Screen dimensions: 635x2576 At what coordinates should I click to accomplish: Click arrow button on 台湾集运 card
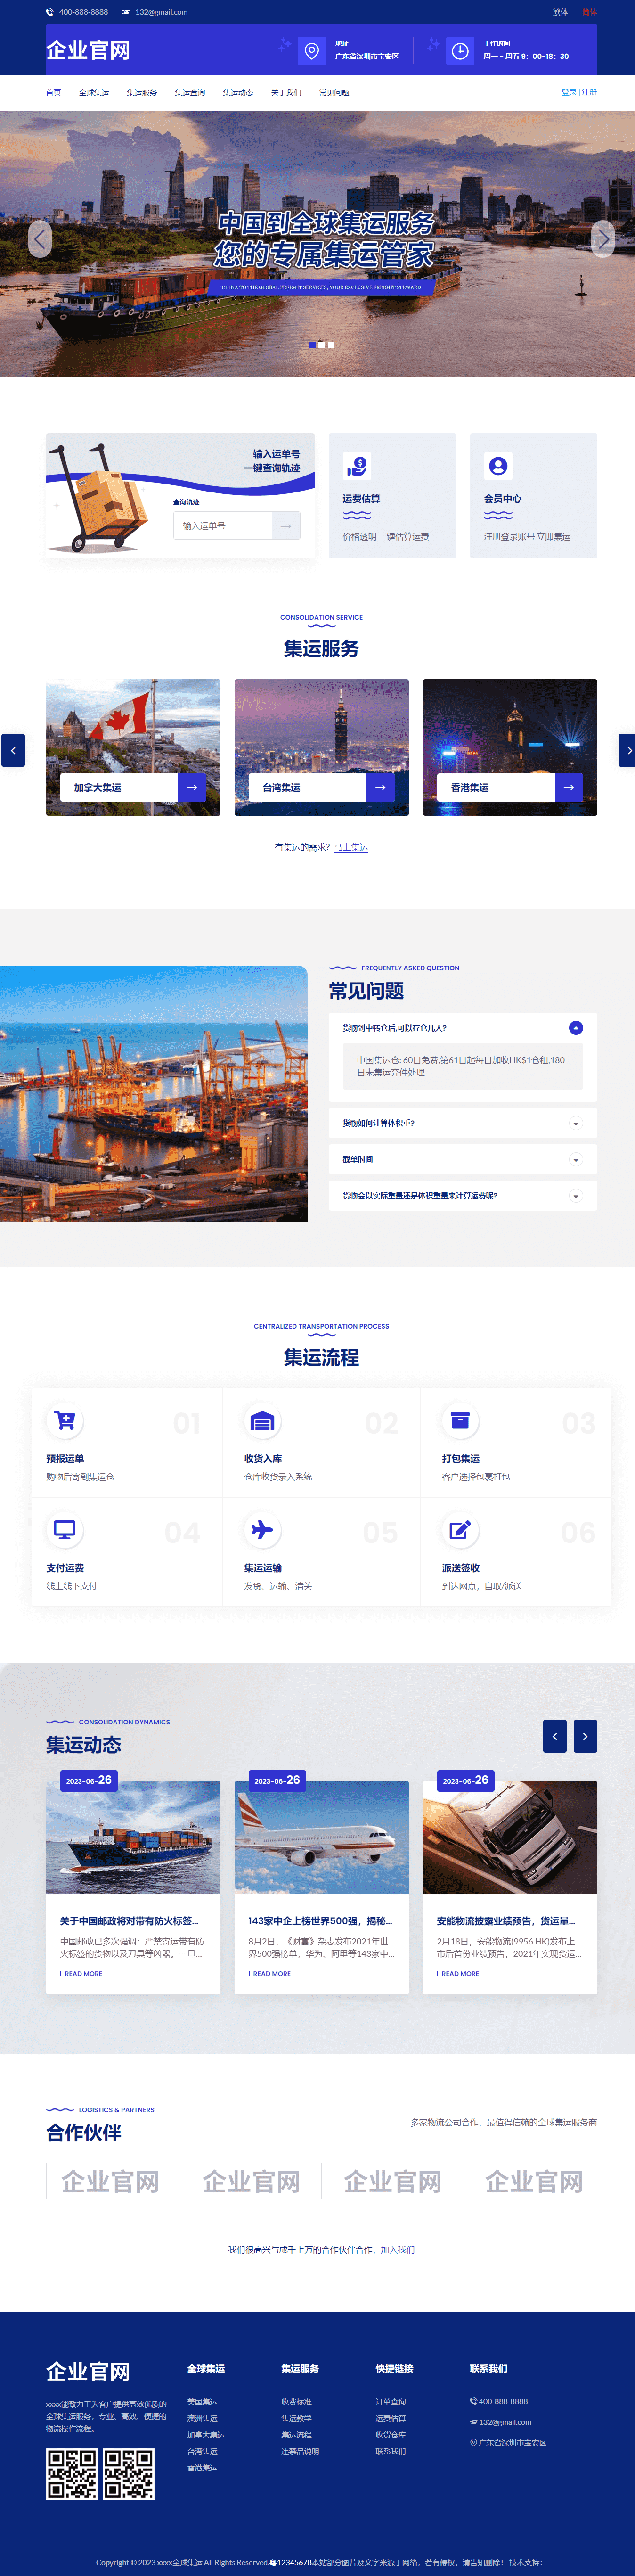(x=380, y=787)
